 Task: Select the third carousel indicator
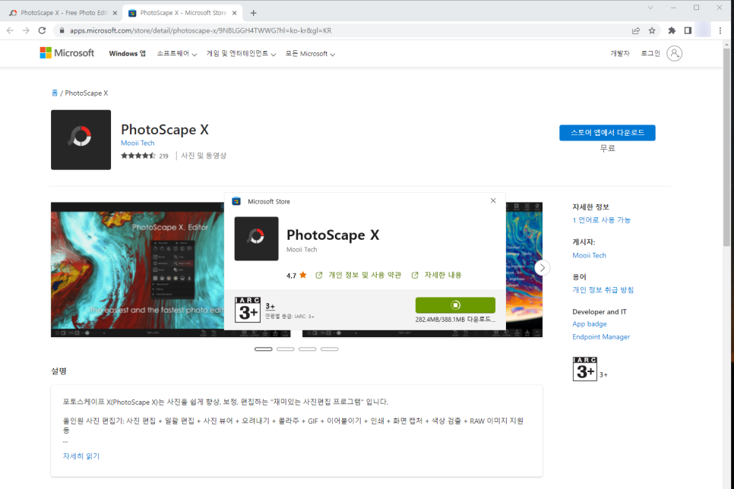(308, 349)
